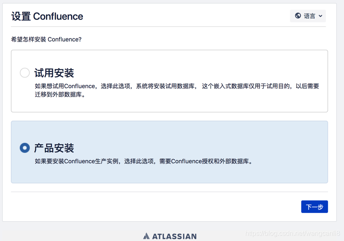This screenshot has height=241, width=344.
Task: Open the 语言 language dropdown
Action: [x=308, y=16]
